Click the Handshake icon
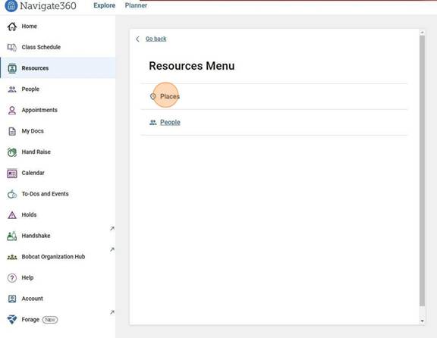Screen dimensions: 437x338 pos(12,236)
